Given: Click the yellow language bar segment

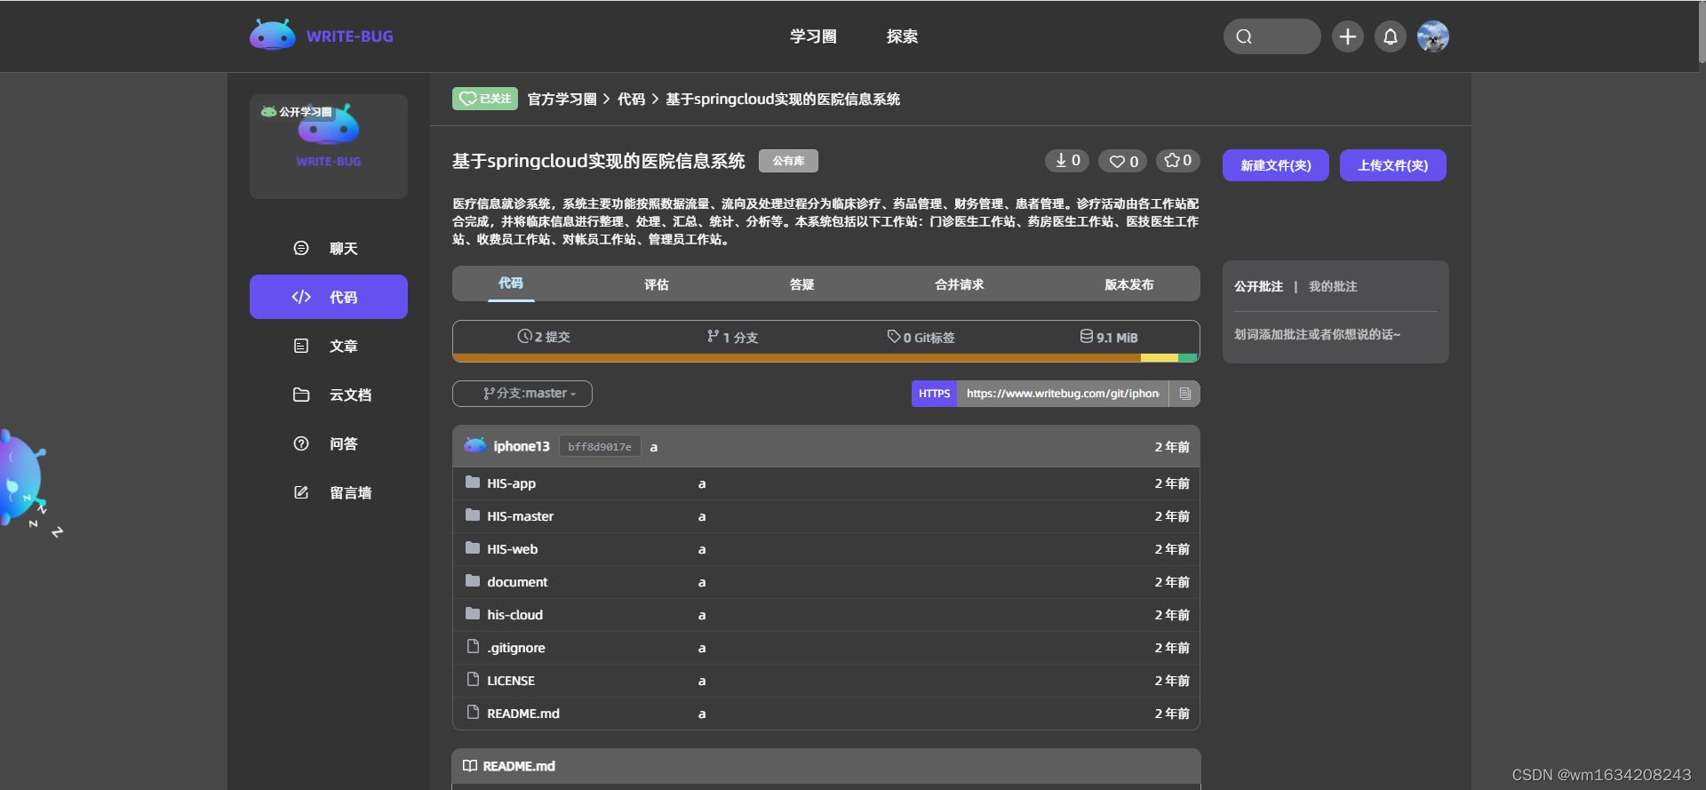Looking at the screenshot, I should 1160,358.
